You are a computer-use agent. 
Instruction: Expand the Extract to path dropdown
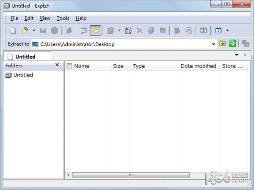pos(214,44)
